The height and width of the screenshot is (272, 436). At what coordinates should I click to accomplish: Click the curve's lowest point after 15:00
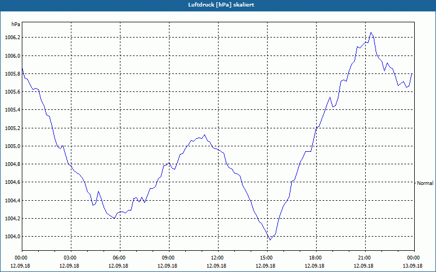coord(270,240)
